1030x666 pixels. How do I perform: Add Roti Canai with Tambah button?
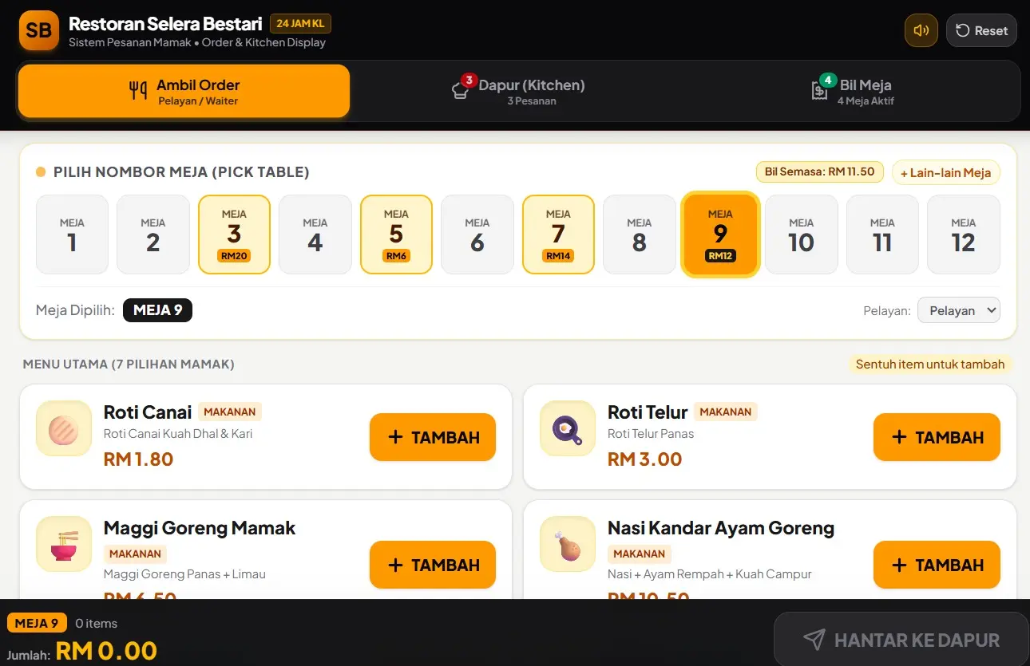click(x=433, y=437)
